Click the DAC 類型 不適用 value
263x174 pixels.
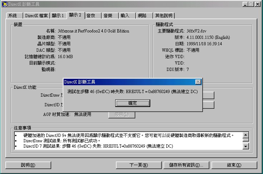pos(64,50)
